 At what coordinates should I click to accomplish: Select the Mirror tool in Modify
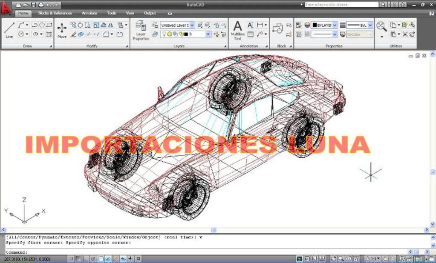pyautogui.click(x=111, y=25)
